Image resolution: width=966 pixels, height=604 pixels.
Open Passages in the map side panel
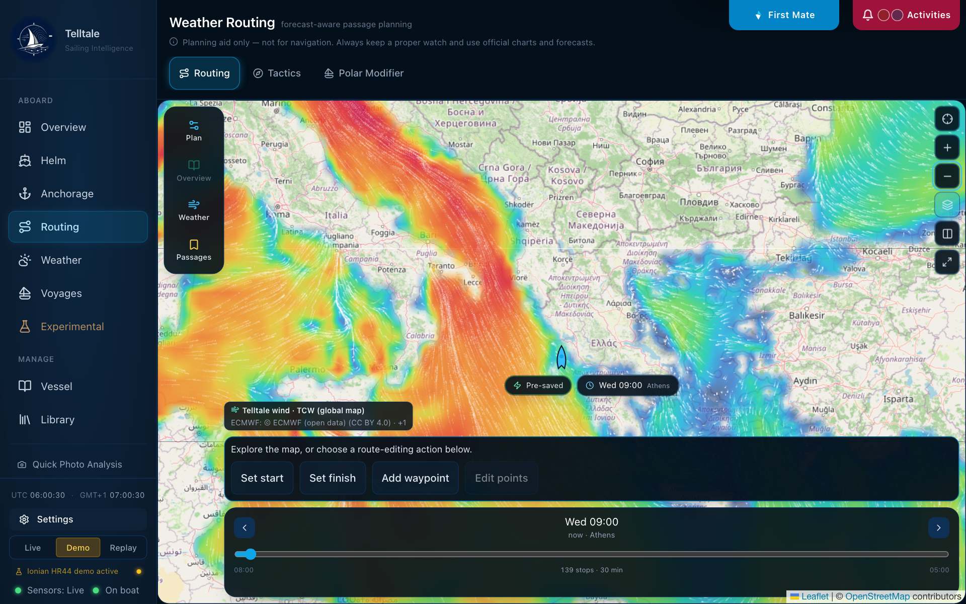point(194,250)
